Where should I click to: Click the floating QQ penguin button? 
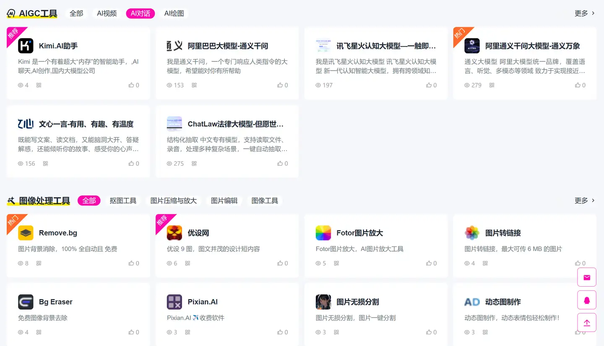(x=587, y=300)
